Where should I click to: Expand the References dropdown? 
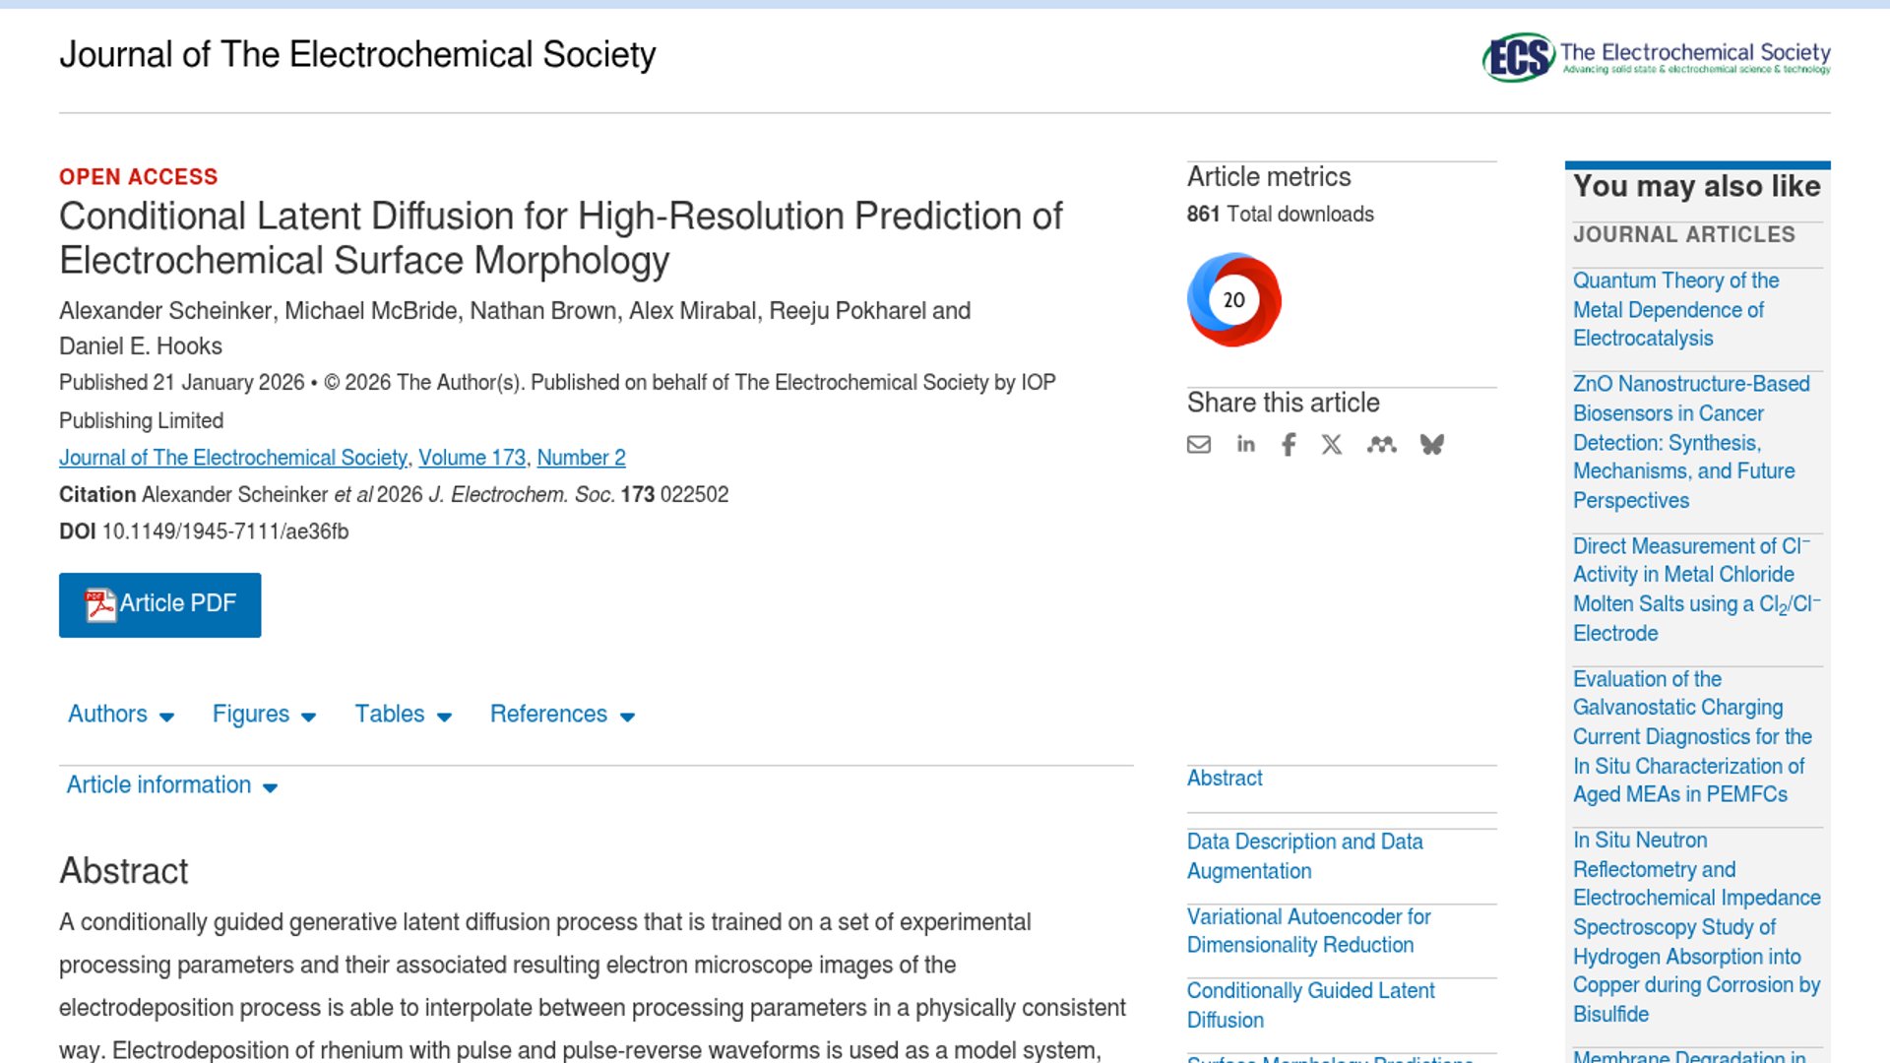(562, 715)
